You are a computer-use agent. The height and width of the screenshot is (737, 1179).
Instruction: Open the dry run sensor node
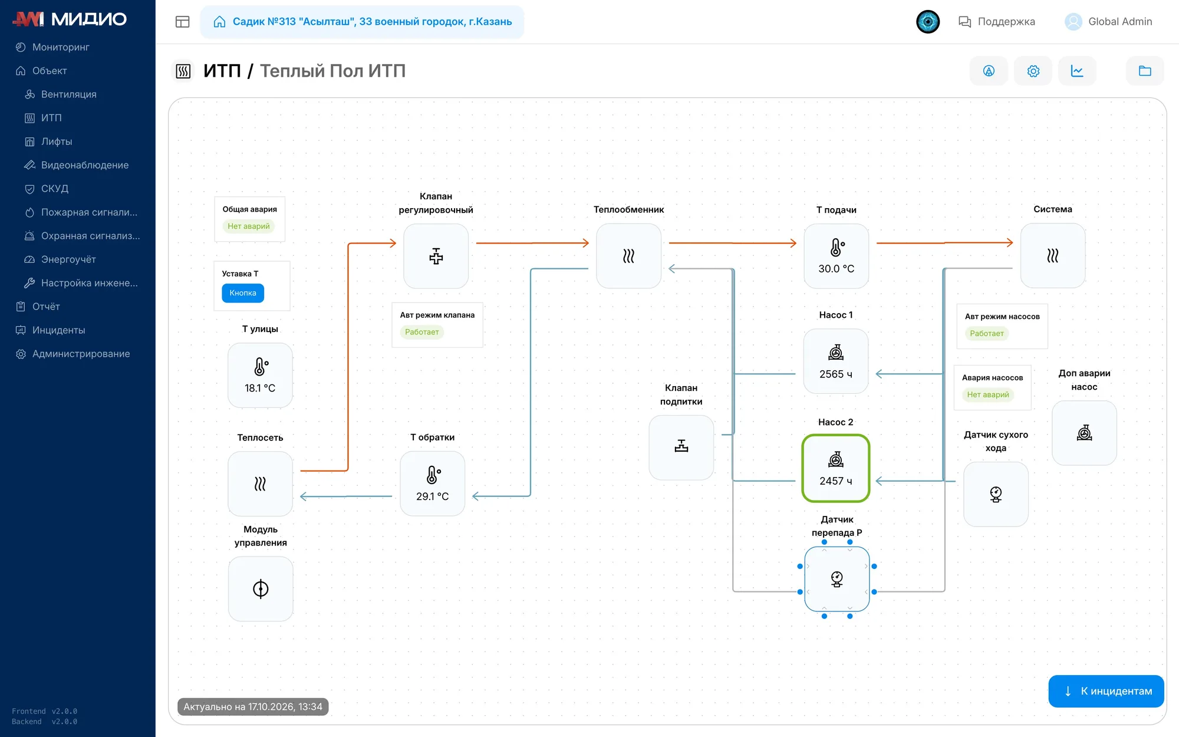pos(996,494)
